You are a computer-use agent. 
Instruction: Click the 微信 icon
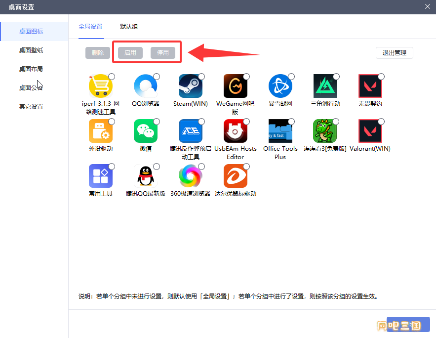146,131
